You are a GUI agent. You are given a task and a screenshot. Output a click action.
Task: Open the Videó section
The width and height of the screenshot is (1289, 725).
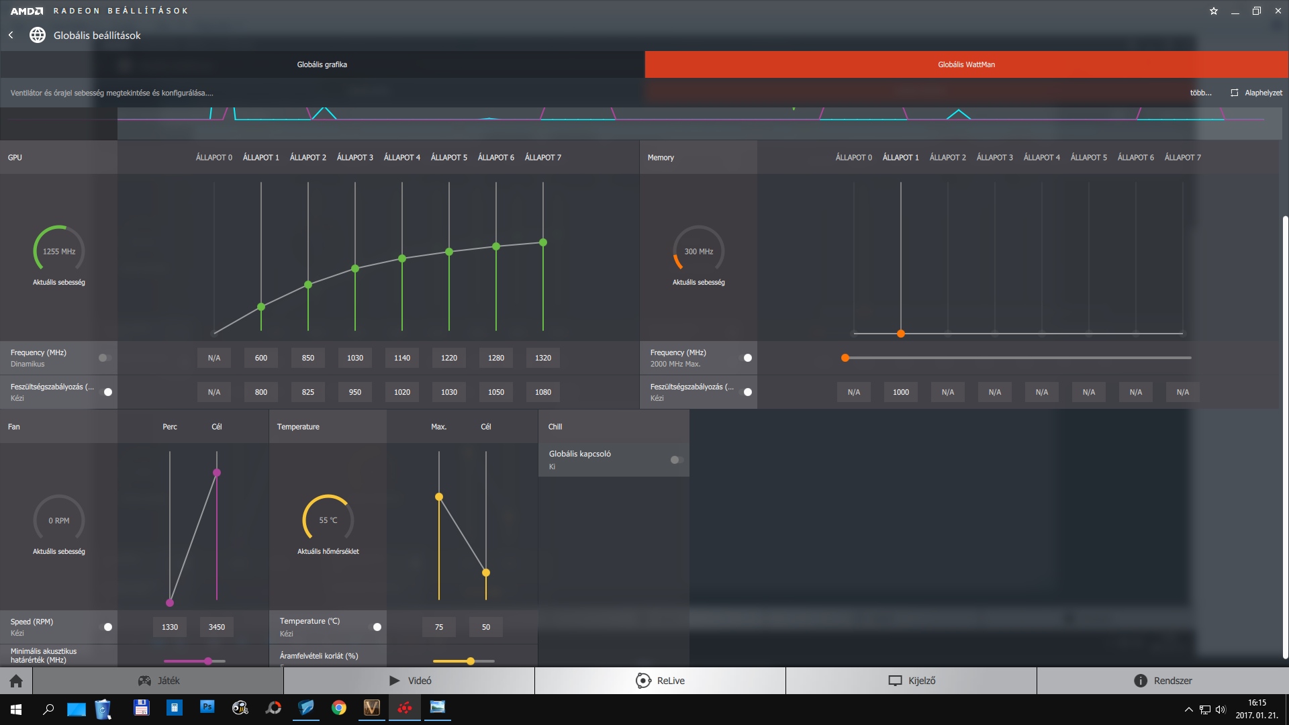click(410, 681)
